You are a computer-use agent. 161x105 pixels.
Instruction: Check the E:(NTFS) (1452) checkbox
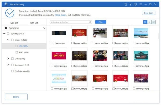[8, 34]
